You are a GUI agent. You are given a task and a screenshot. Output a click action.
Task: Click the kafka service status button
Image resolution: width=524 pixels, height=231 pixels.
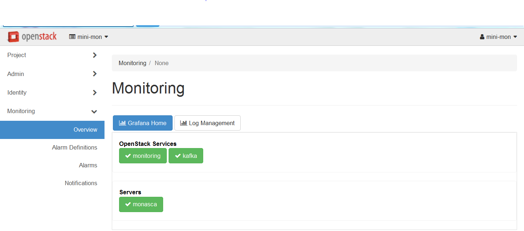(186, 156)
